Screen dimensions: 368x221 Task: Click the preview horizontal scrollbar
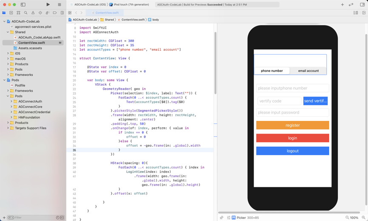point(289,213)
